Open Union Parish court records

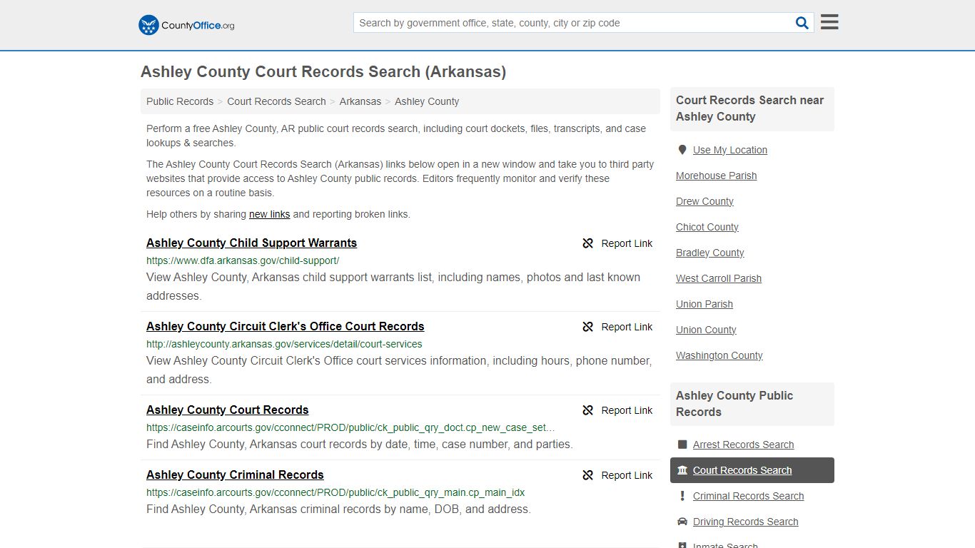click(x=704, y=304)
